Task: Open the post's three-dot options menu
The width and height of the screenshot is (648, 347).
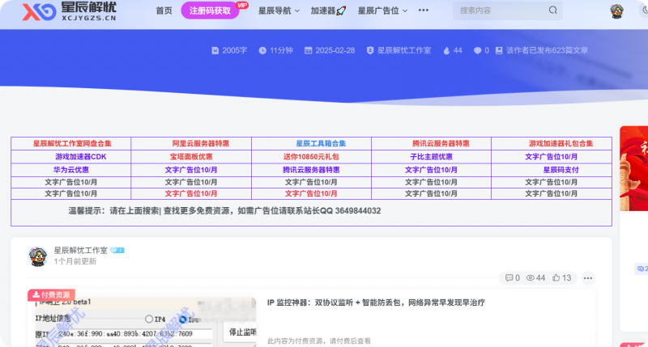Action: click(x=588, y=278)
